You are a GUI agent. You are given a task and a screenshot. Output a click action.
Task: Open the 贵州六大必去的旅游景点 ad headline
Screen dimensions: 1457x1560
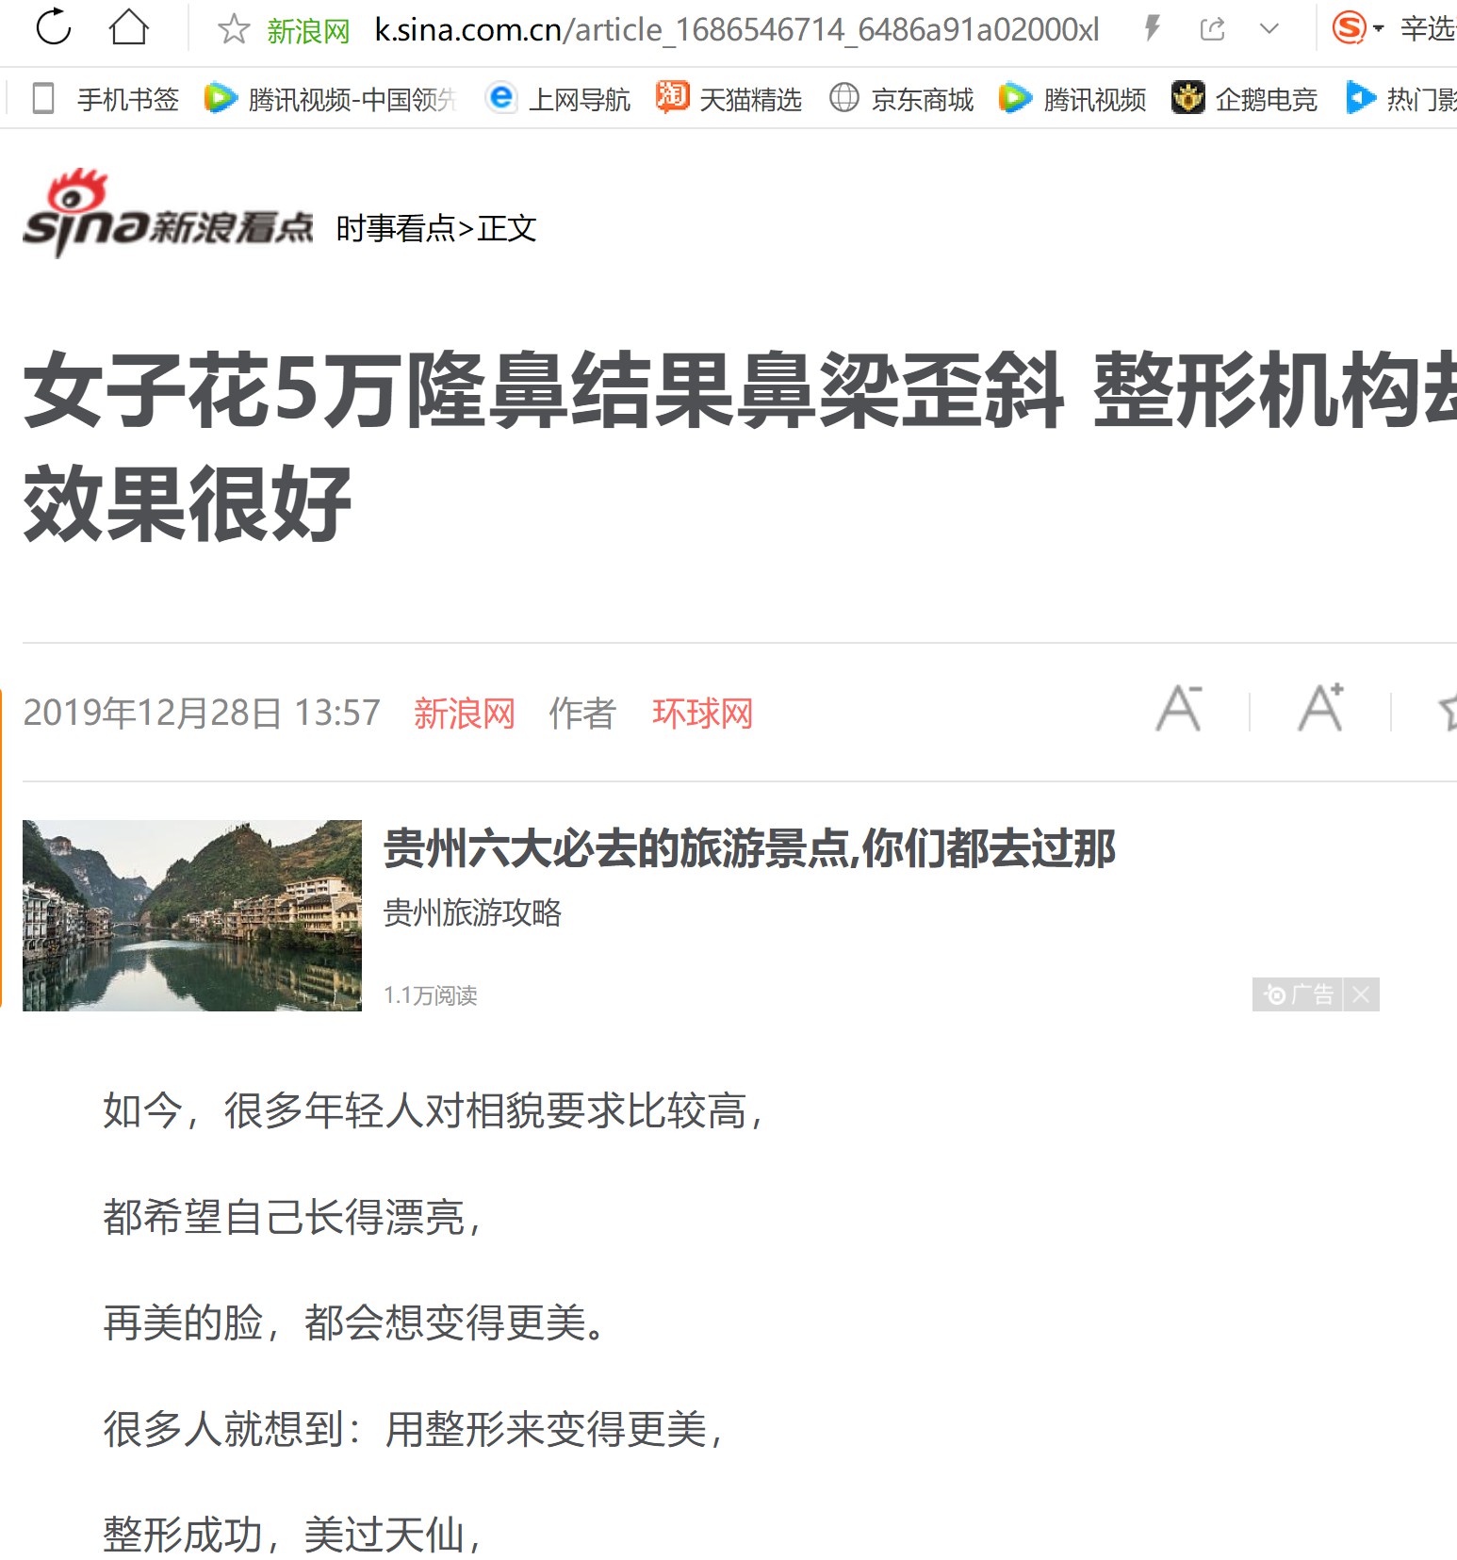click(749, 848)
